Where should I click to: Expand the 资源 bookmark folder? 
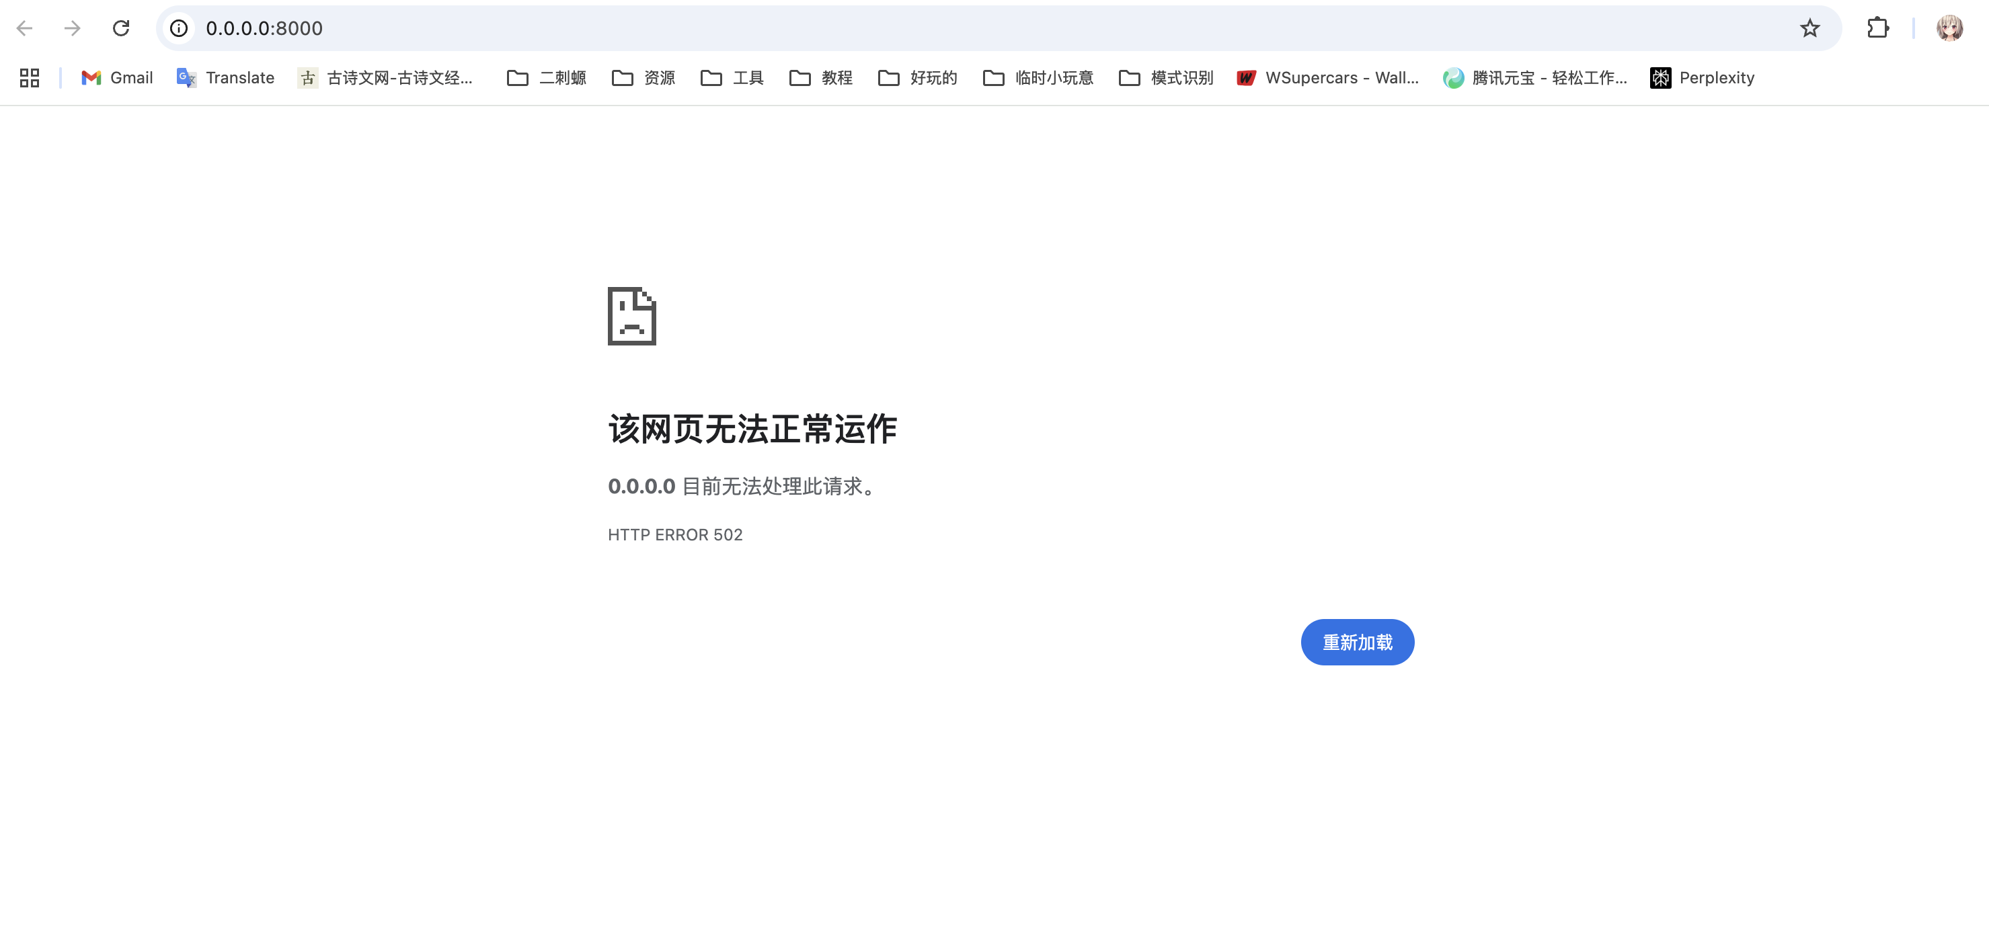click(643, 78)
